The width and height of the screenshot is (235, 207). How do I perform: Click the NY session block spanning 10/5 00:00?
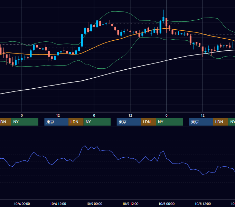coord(97,122)
